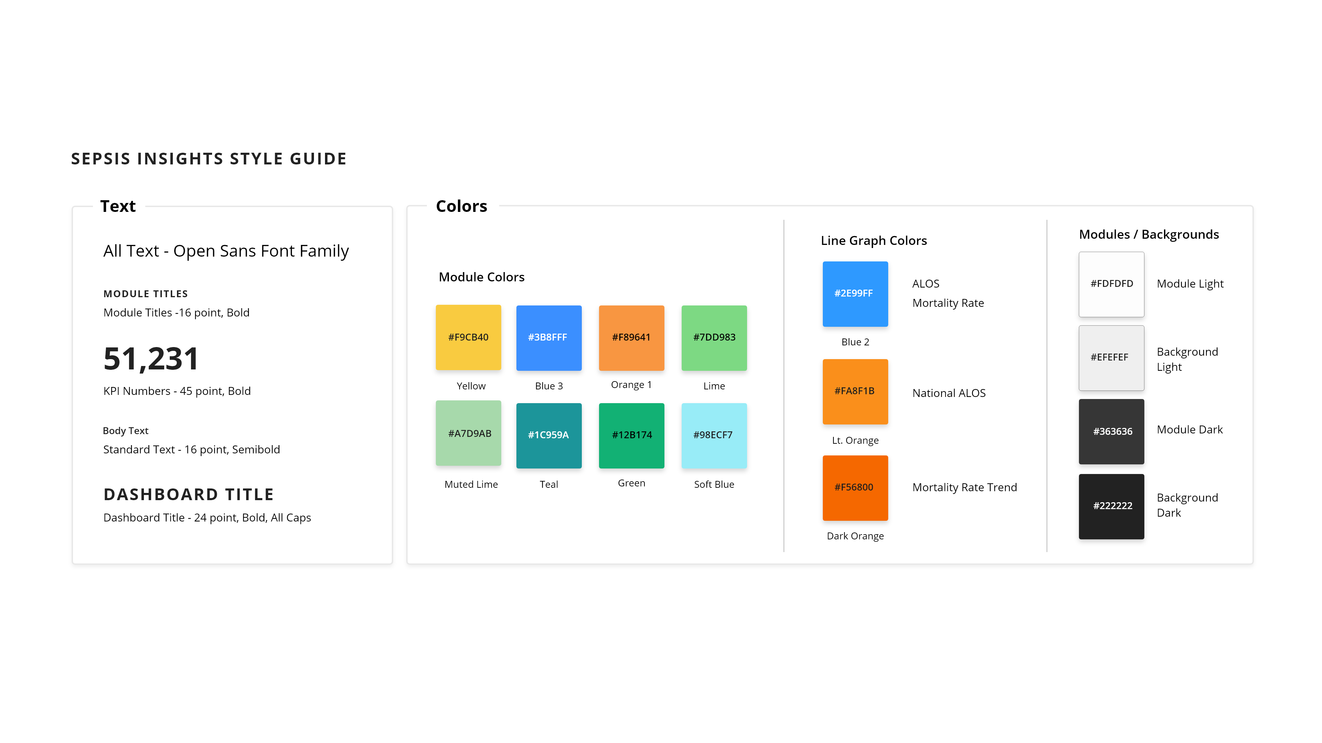The width and height of the screenshot is (1322, 743).
Task: Click the Blue 2 #2E99FF line graph swatch
Action: coord(855,294)
